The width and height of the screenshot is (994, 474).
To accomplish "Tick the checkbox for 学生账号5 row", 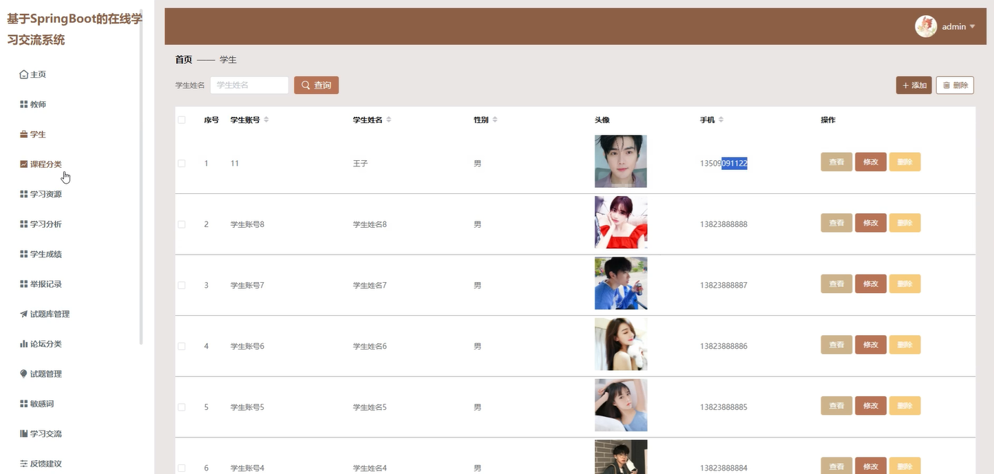I will 182,407.
